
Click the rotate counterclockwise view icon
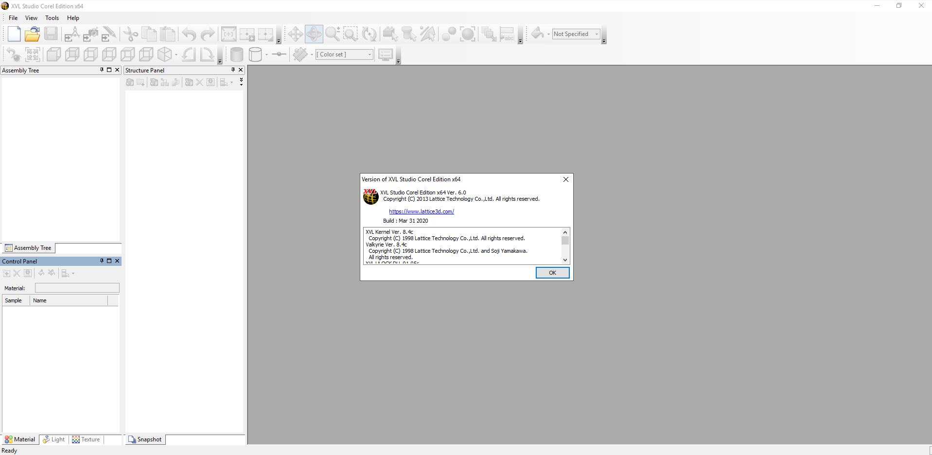tap(189, 54)
